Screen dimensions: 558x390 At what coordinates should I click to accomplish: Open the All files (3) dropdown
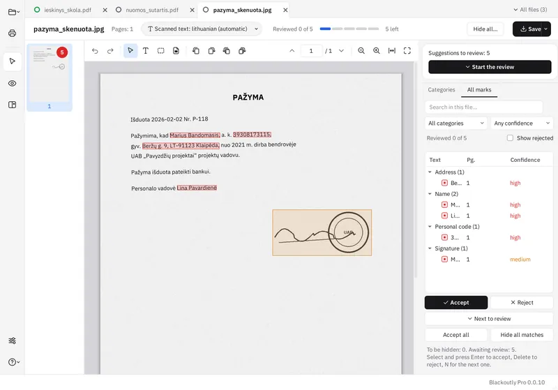[530, 10]
